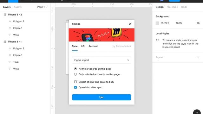This screenshot has width=203, height=114.
Task: Open the Design tab in right panel
Action: pos(160,7)
